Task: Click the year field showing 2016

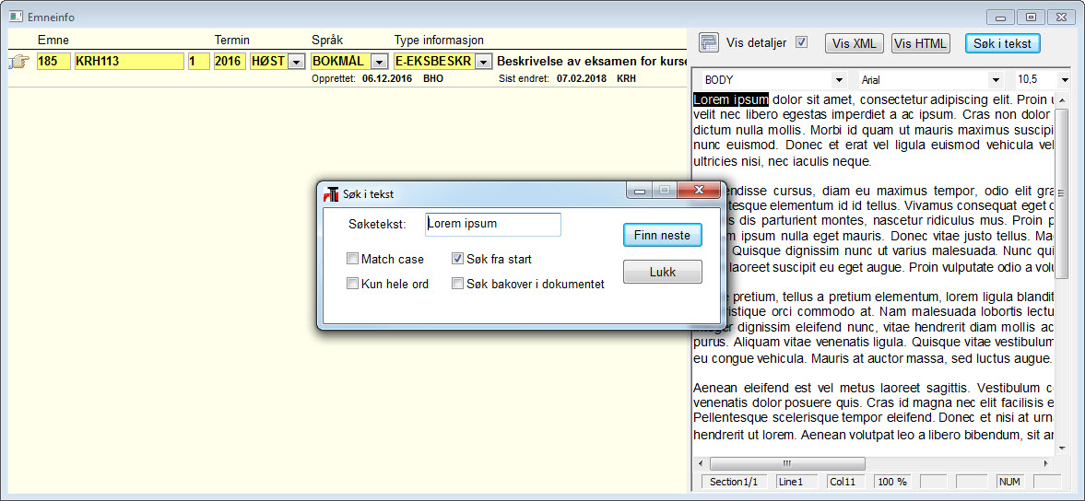Action: pos(230,62)
